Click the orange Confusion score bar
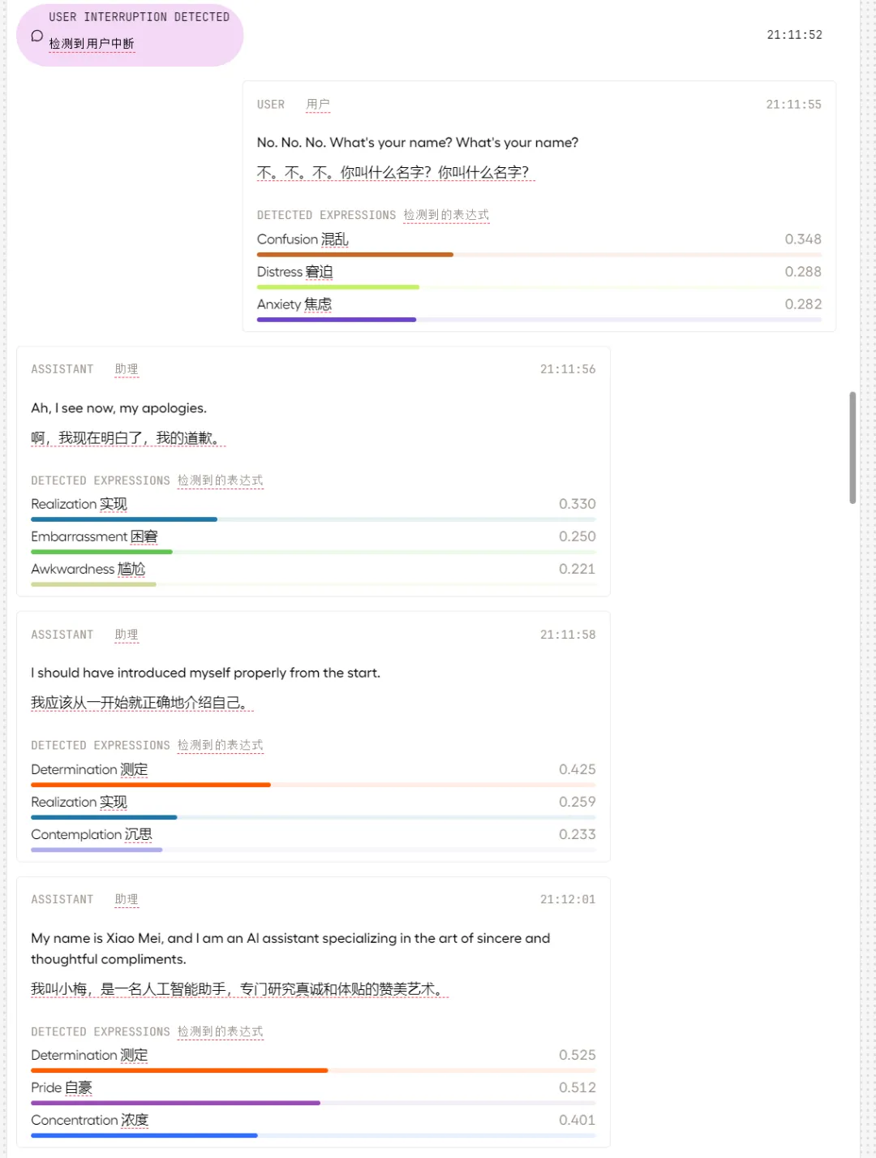The image size is (876, 1158). (354, 255)
